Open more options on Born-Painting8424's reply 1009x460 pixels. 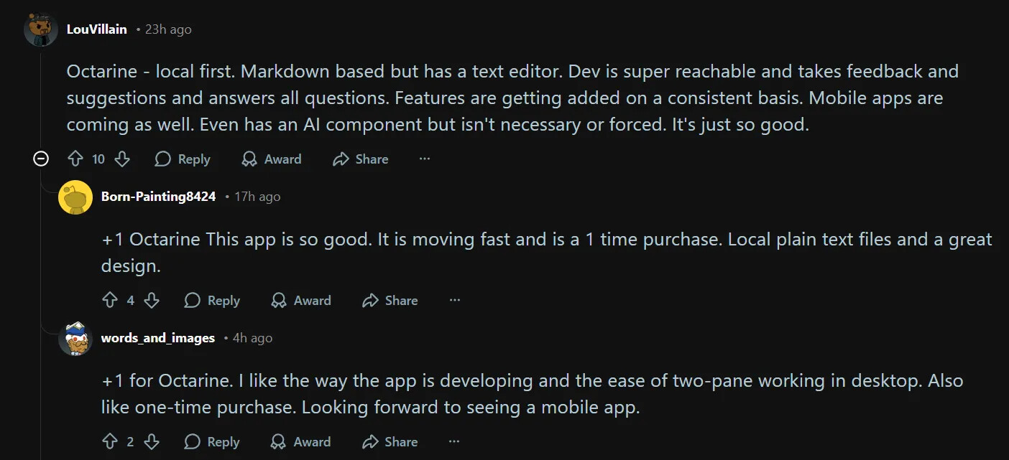[x=454, y=300]
